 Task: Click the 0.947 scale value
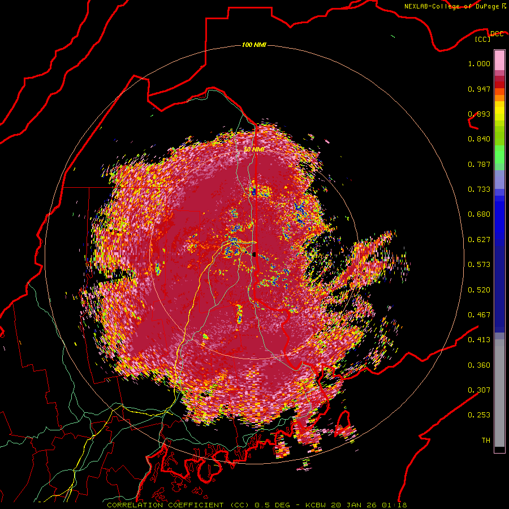coord(479,89)
